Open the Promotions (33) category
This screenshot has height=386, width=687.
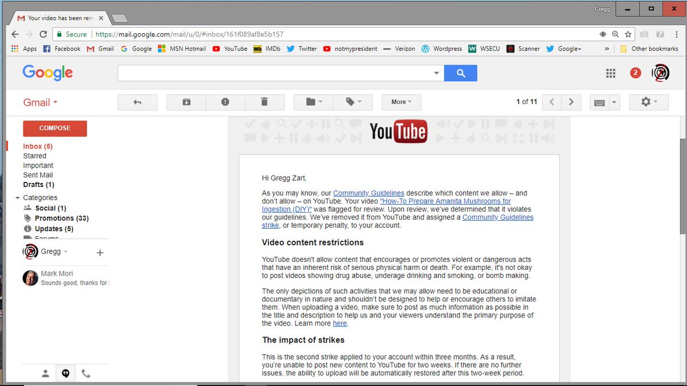pyautogui.click(x=62, y=218)
